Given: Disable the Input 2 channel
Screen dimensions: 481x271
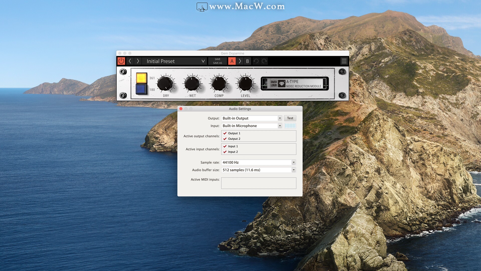Looking at the screenshot, I should tap(225, 152).
